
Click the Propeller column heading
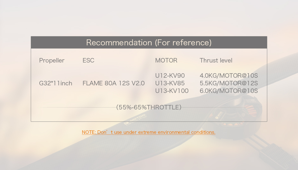[x=52, y=60]
